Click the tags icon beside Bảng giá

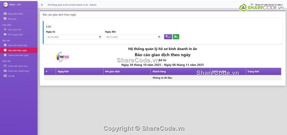coord(5,19)
